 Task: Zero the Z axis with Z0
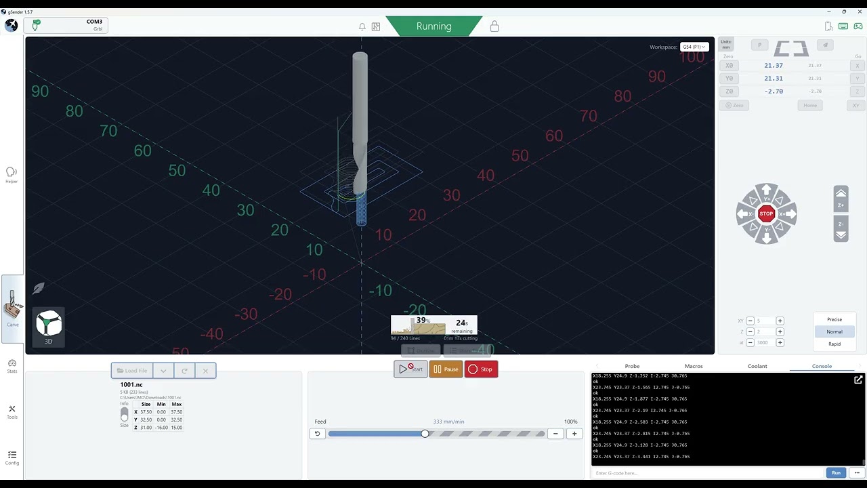[x=729, y=91]
